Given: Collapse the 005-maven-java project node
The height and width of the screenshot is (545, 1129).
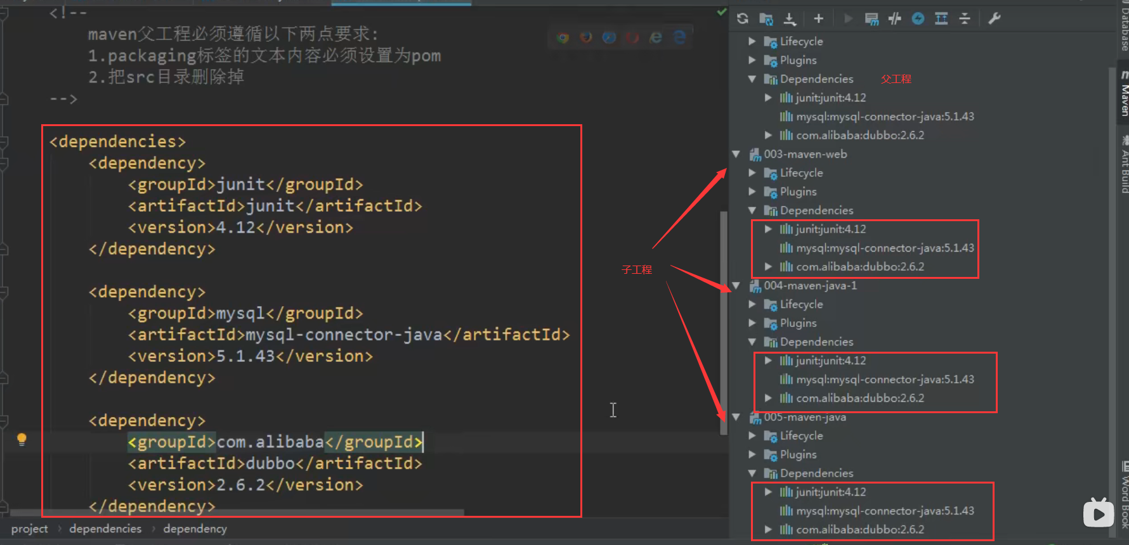Looking at the screenshot, I should [x=736, y=417].
